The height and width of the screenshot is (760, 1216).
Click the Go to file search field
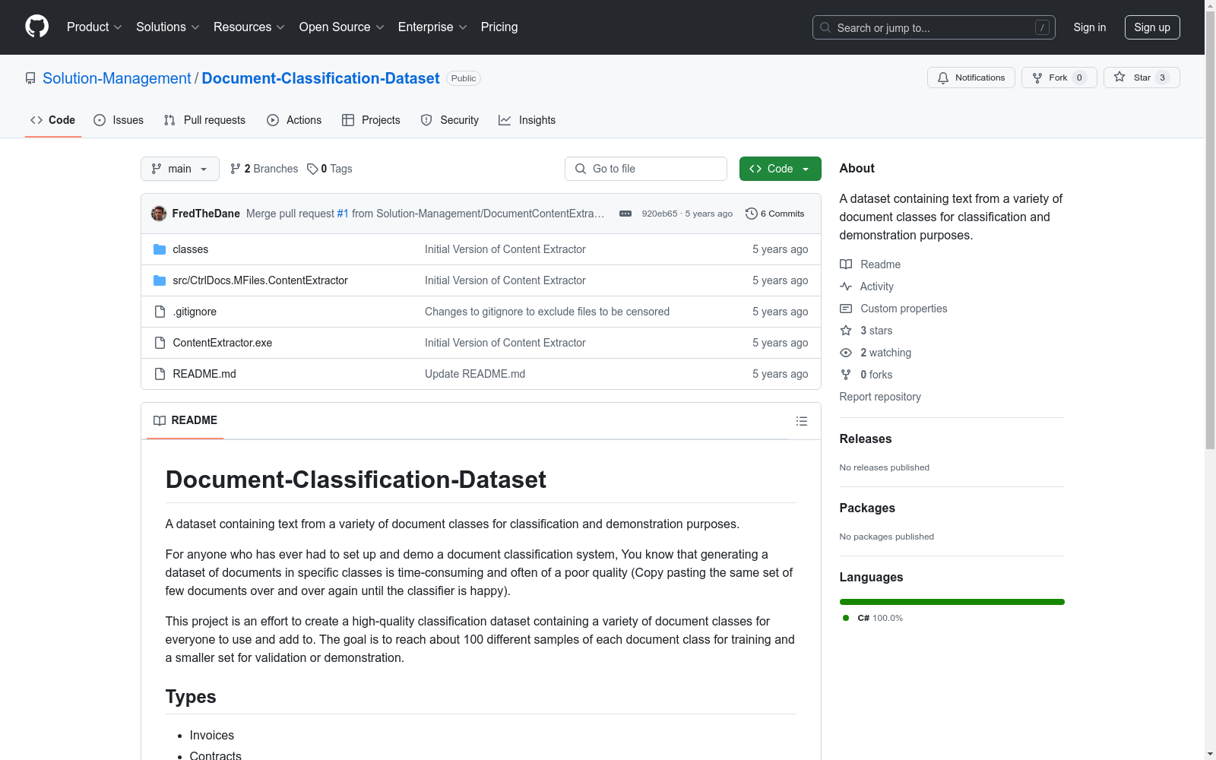point(646,169)
